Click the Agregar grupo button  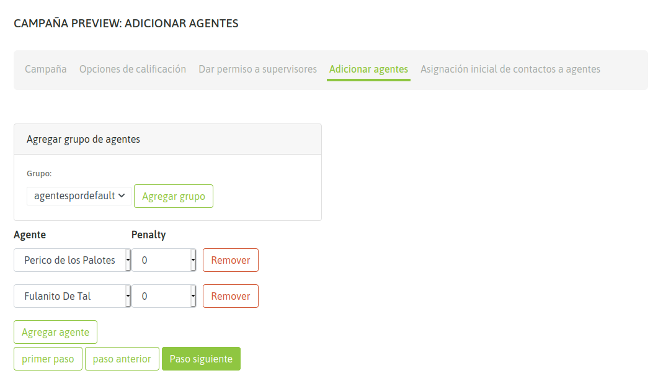click(x=174, y=196)
